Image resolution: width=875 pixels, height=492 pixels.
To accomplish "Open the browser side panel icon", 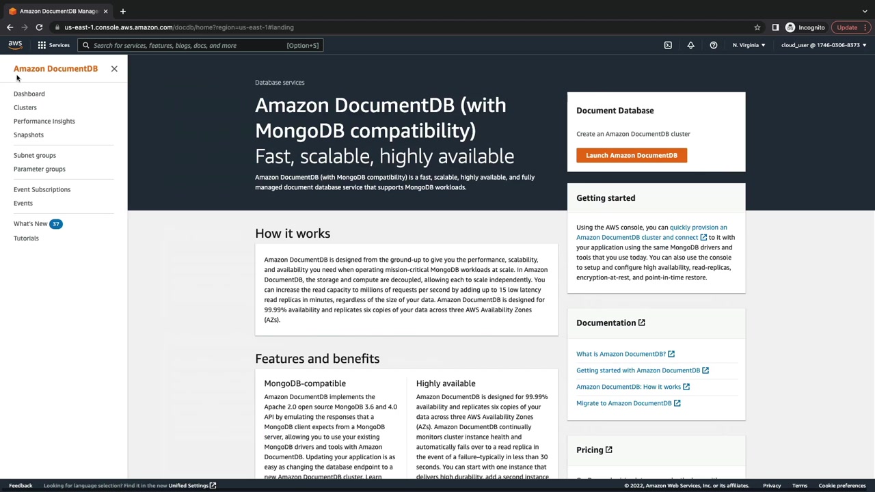I will [775, 27].
